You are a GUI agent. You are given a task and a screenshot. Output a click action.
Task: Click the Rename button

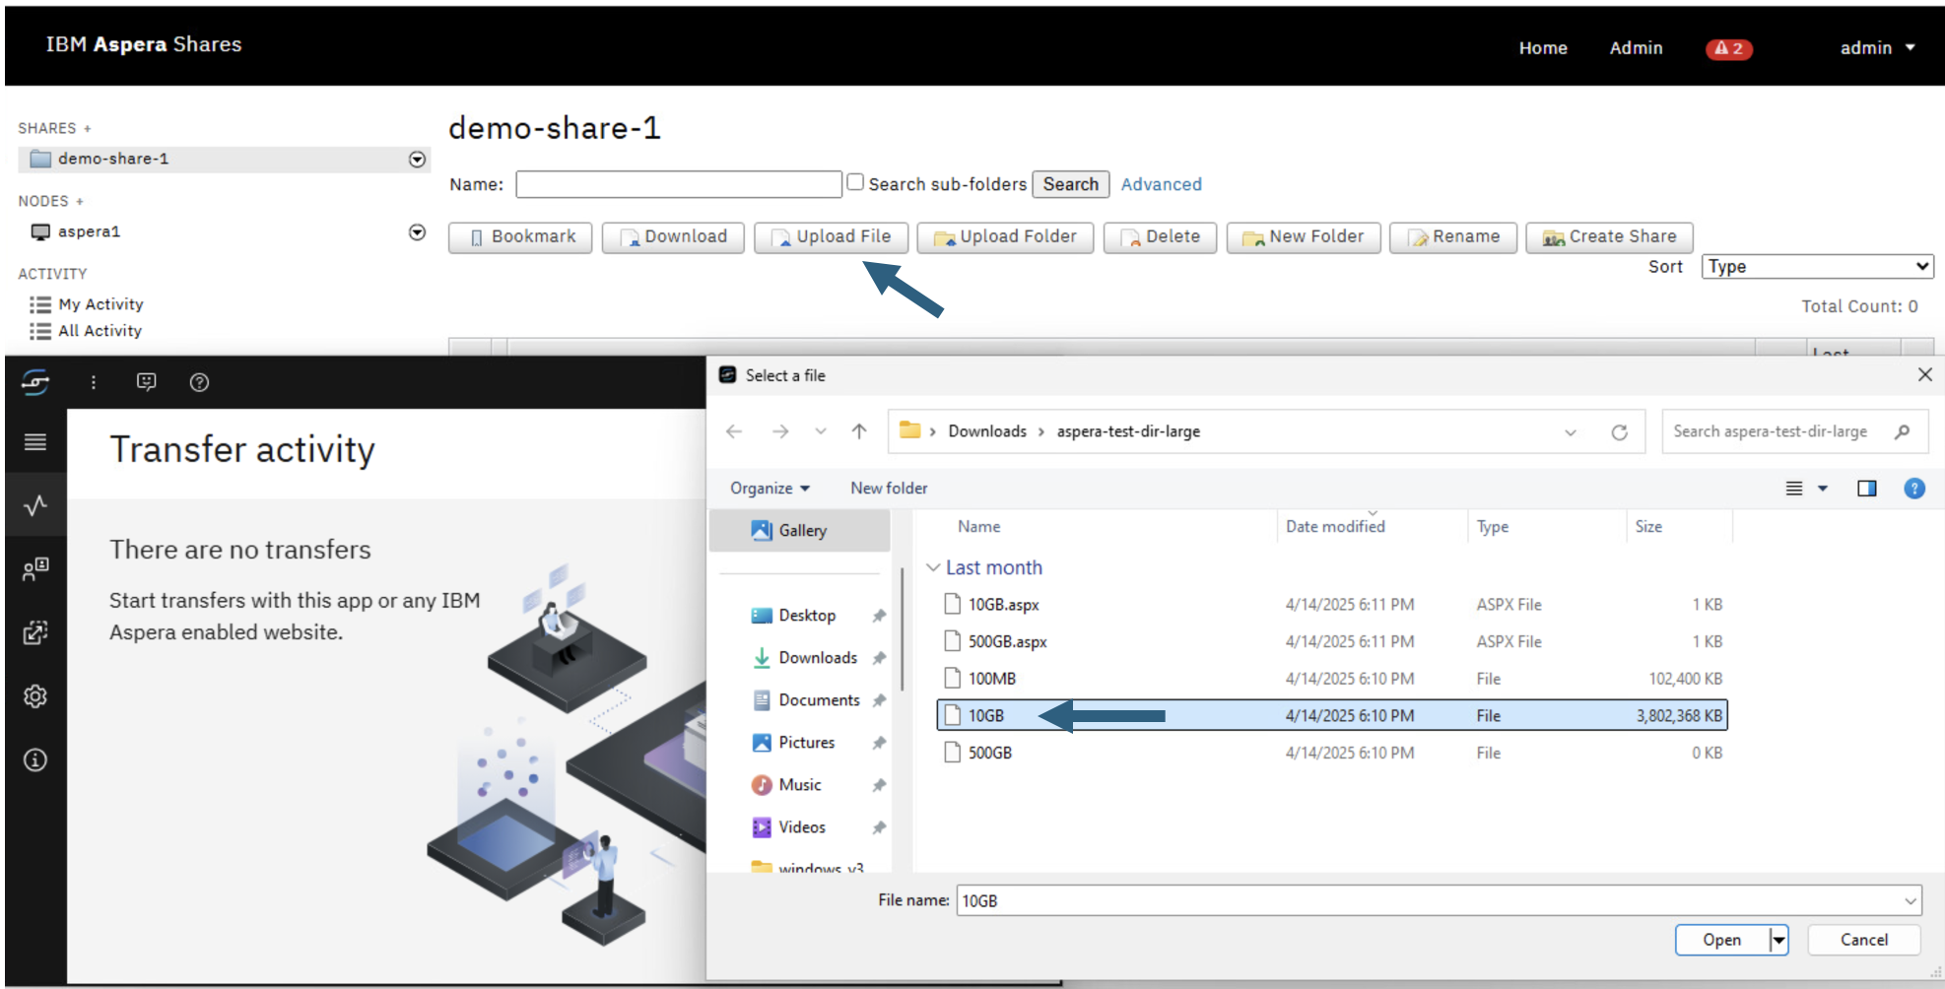pyautogui.click(x=1453, y=237)
